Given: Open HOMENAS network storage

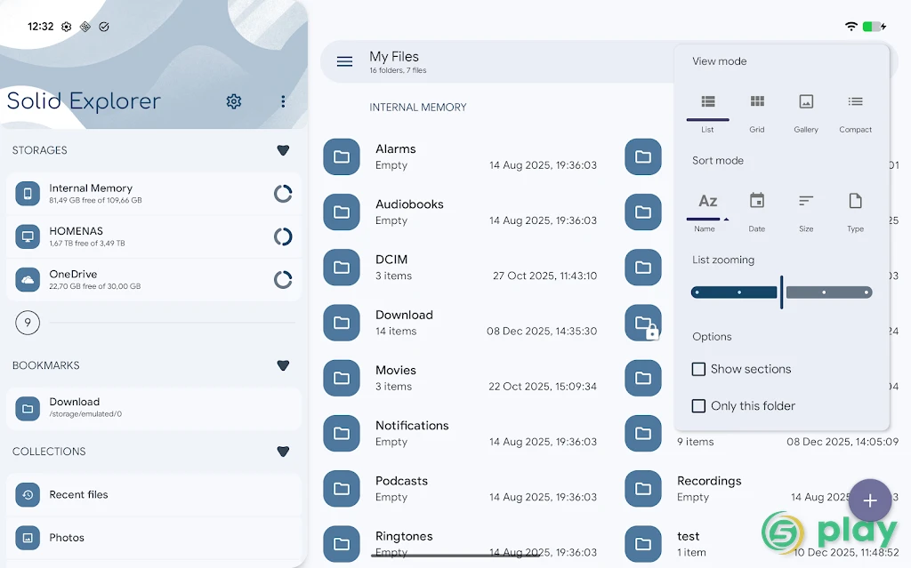Looking at the screenshot, I should [x=154, y=236].
